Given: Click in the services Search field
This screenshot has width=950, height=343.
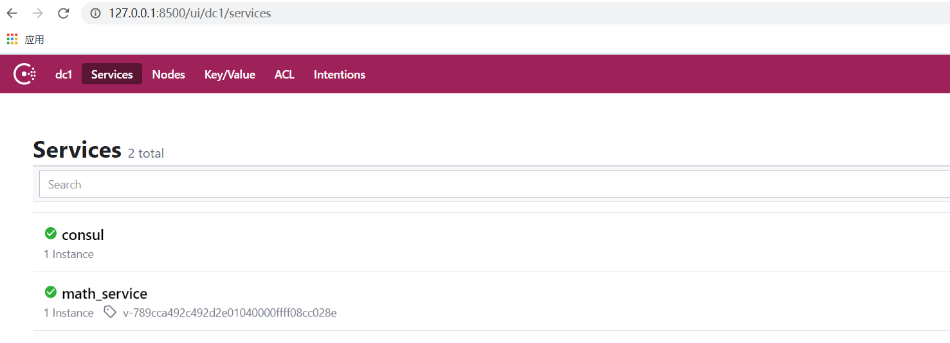Looking at the screenshot, I should click(450, 185).
